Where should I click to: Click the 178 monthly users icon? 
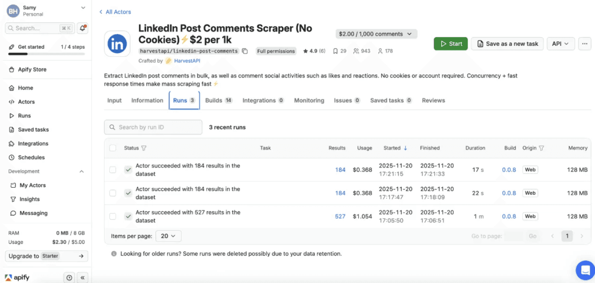380,51
